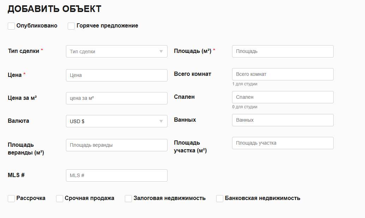The width and height of the screenshot is (365, 218).
Task: Focus the Площадь участка input field
Action: [x=283, y=143]
